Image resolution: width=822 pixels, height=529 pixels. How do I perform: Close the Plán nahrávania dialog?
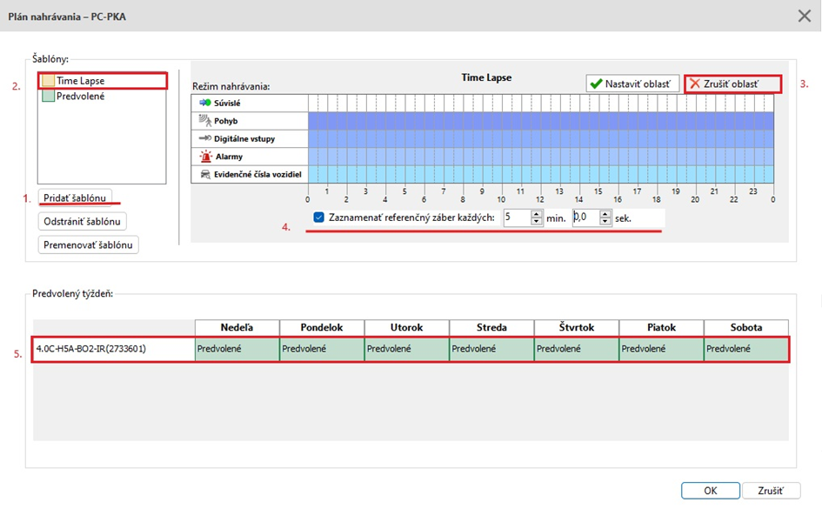click(x=804, y=16)
